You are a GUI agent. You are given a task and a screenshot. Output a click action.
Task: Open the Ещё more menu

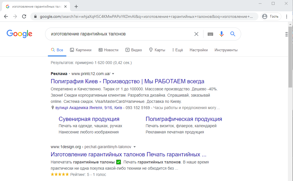click(x=177, y=50)
